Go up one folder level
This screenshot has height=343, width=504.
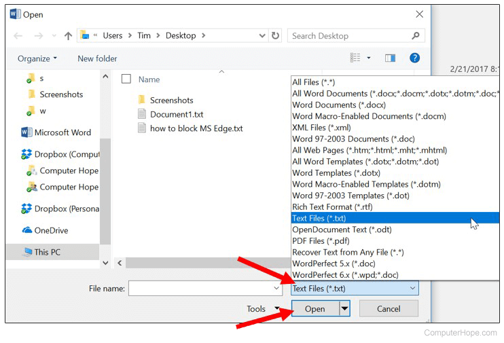pos(68,36)
